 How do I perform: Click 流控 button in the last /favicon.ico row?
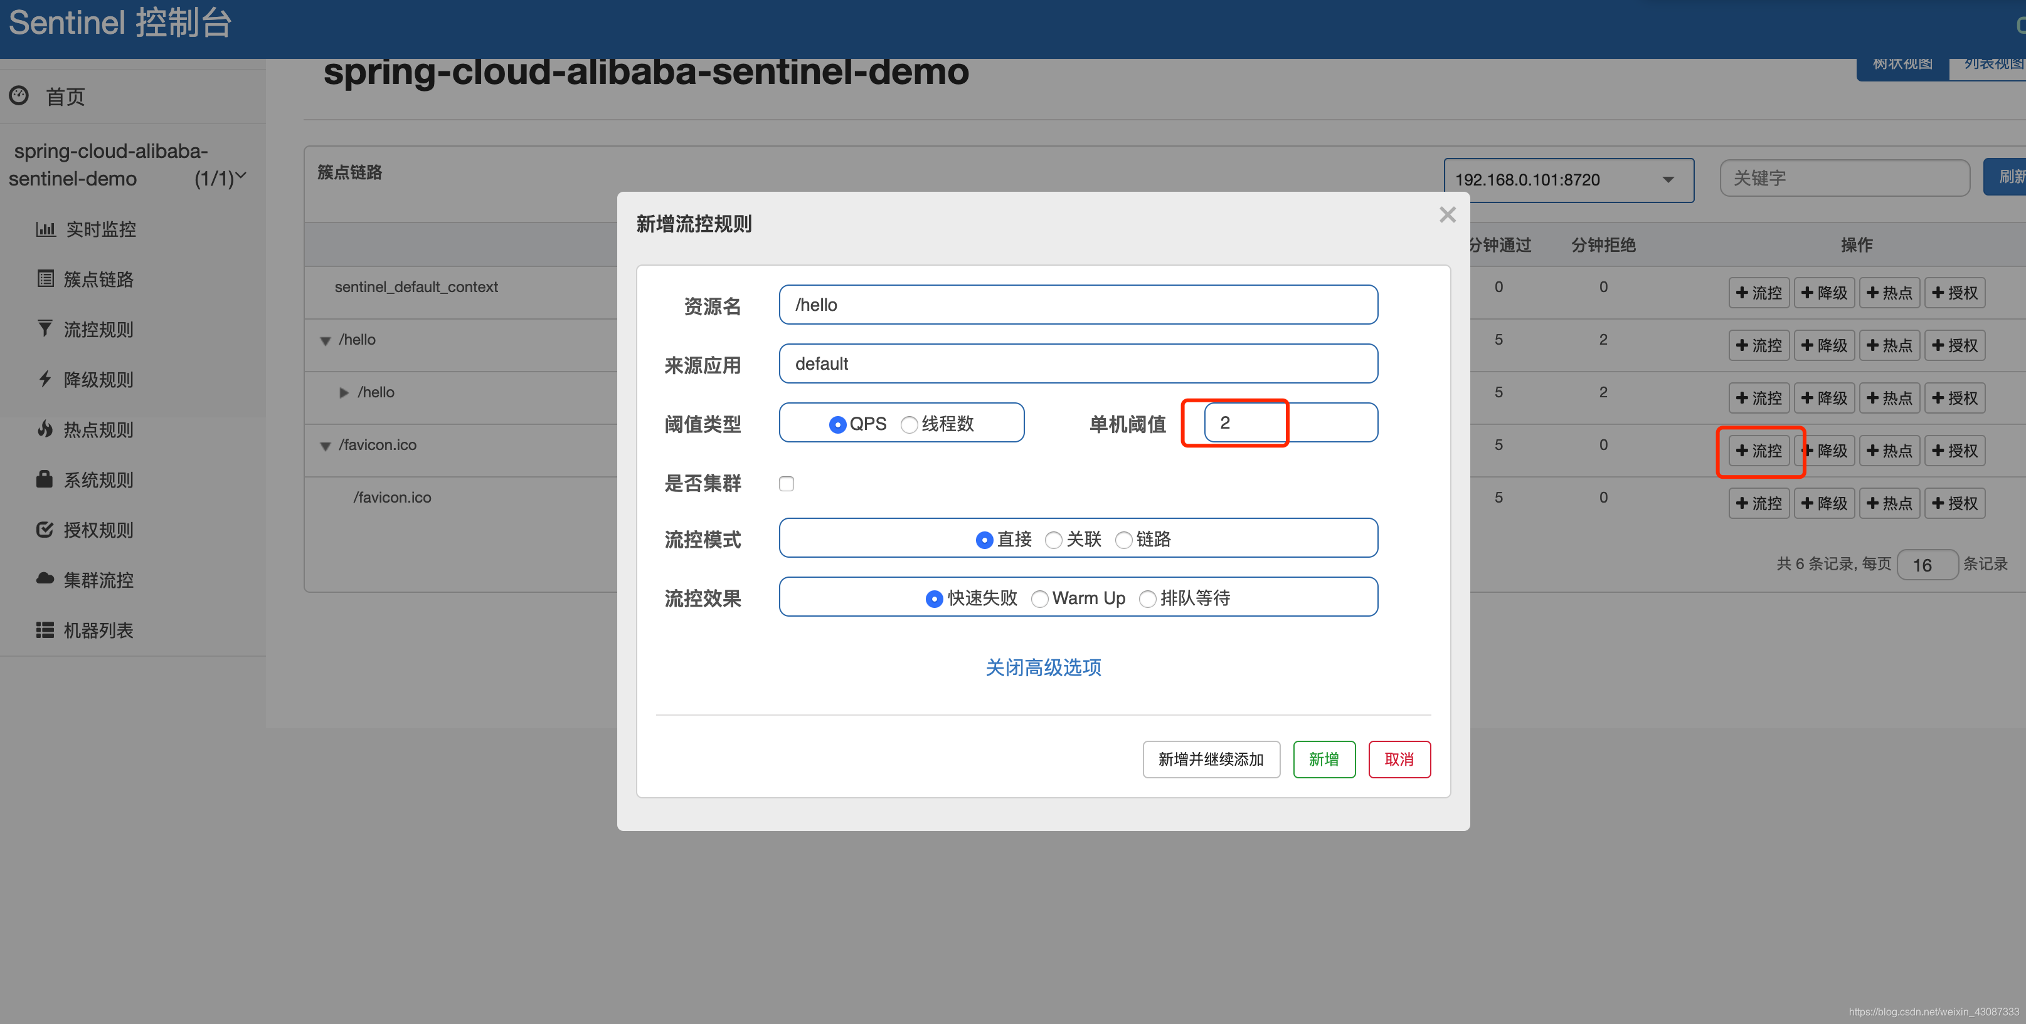(1759, 503)
